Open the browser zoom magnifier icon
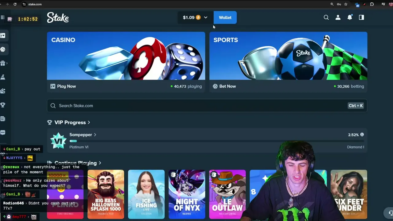The width and height of the screenshot is (393, 221). pyautogui.click(x=332, y=4)
